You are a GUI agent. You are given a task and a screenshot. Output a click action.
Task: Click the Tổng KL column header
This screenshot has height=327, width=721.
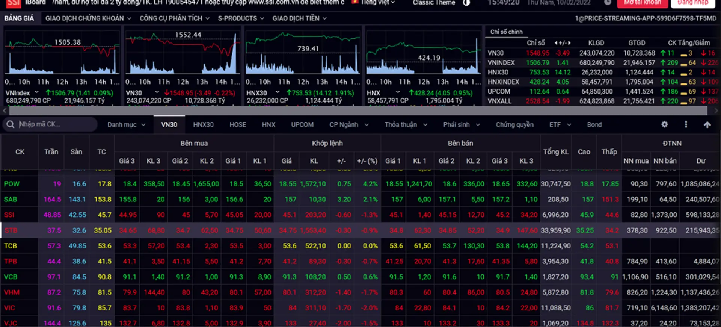coord(555,152)
